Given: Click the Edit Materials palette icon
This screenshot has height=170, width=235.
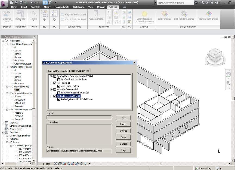Looking at the screenshot, I should click(165, 14).
